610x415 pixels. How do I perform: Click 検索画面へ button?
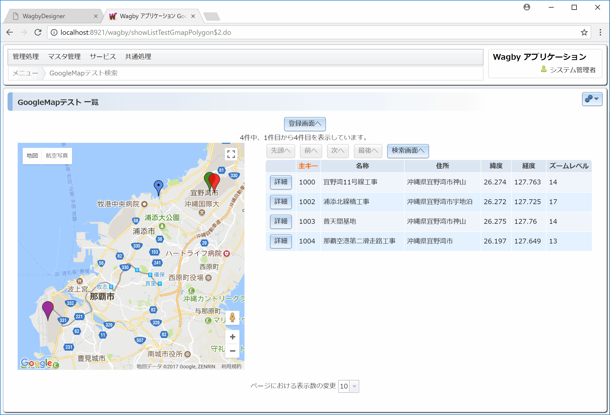pos(408,151)
